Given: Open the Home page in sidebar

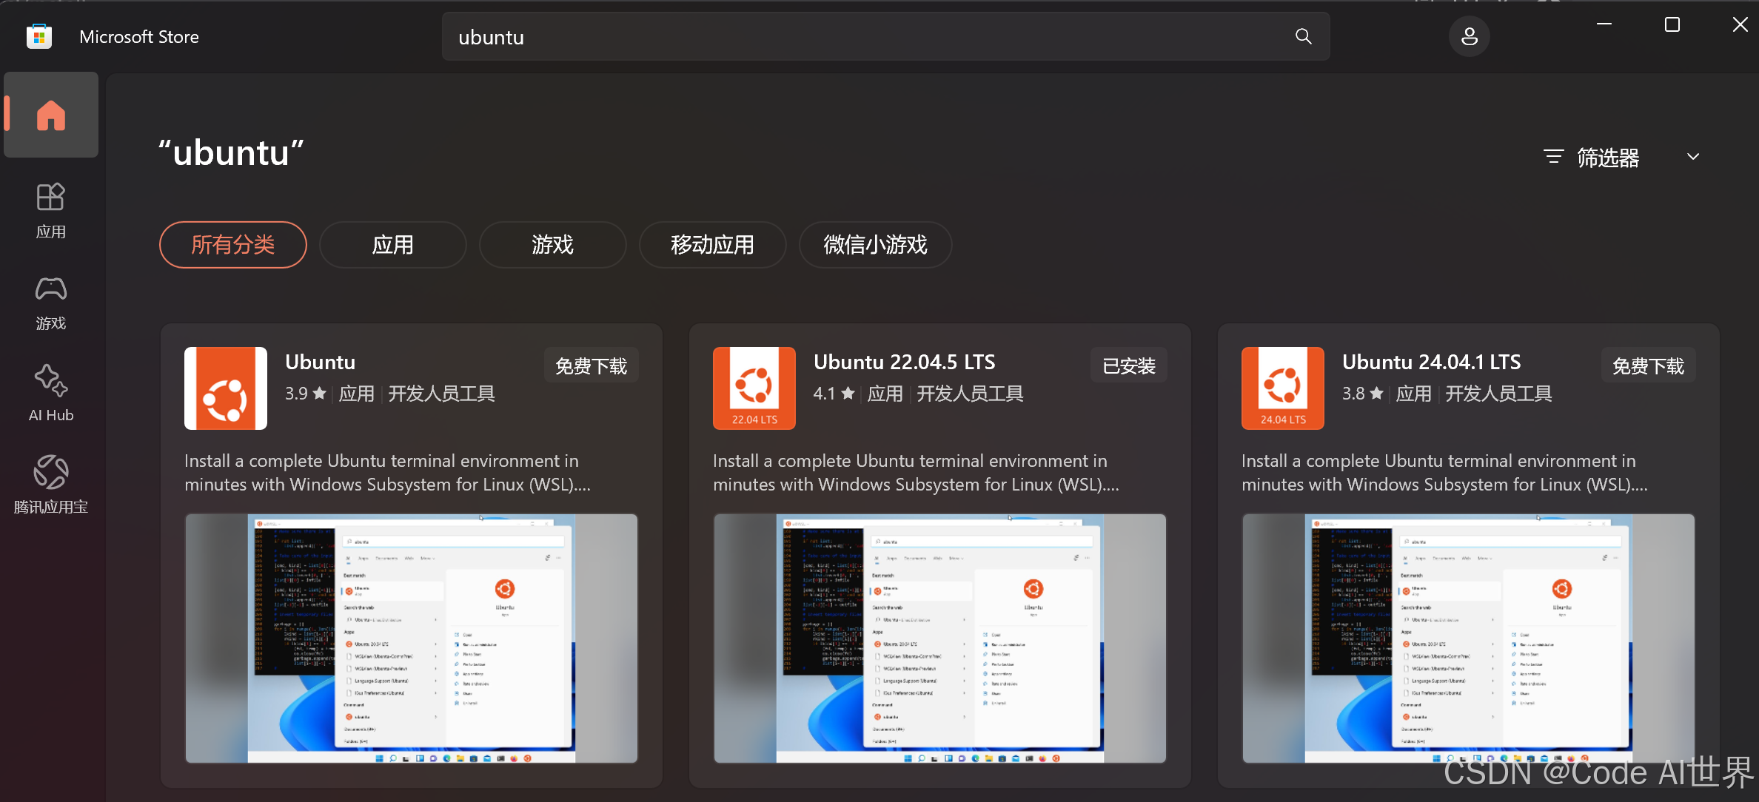Looking at the screenshot, I should pos(50,115).
